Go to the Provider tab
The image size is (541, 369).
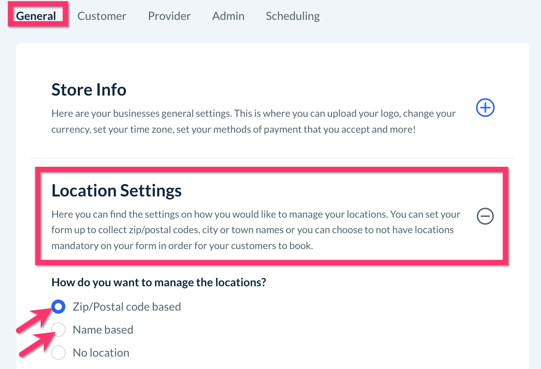pos(169,16)
